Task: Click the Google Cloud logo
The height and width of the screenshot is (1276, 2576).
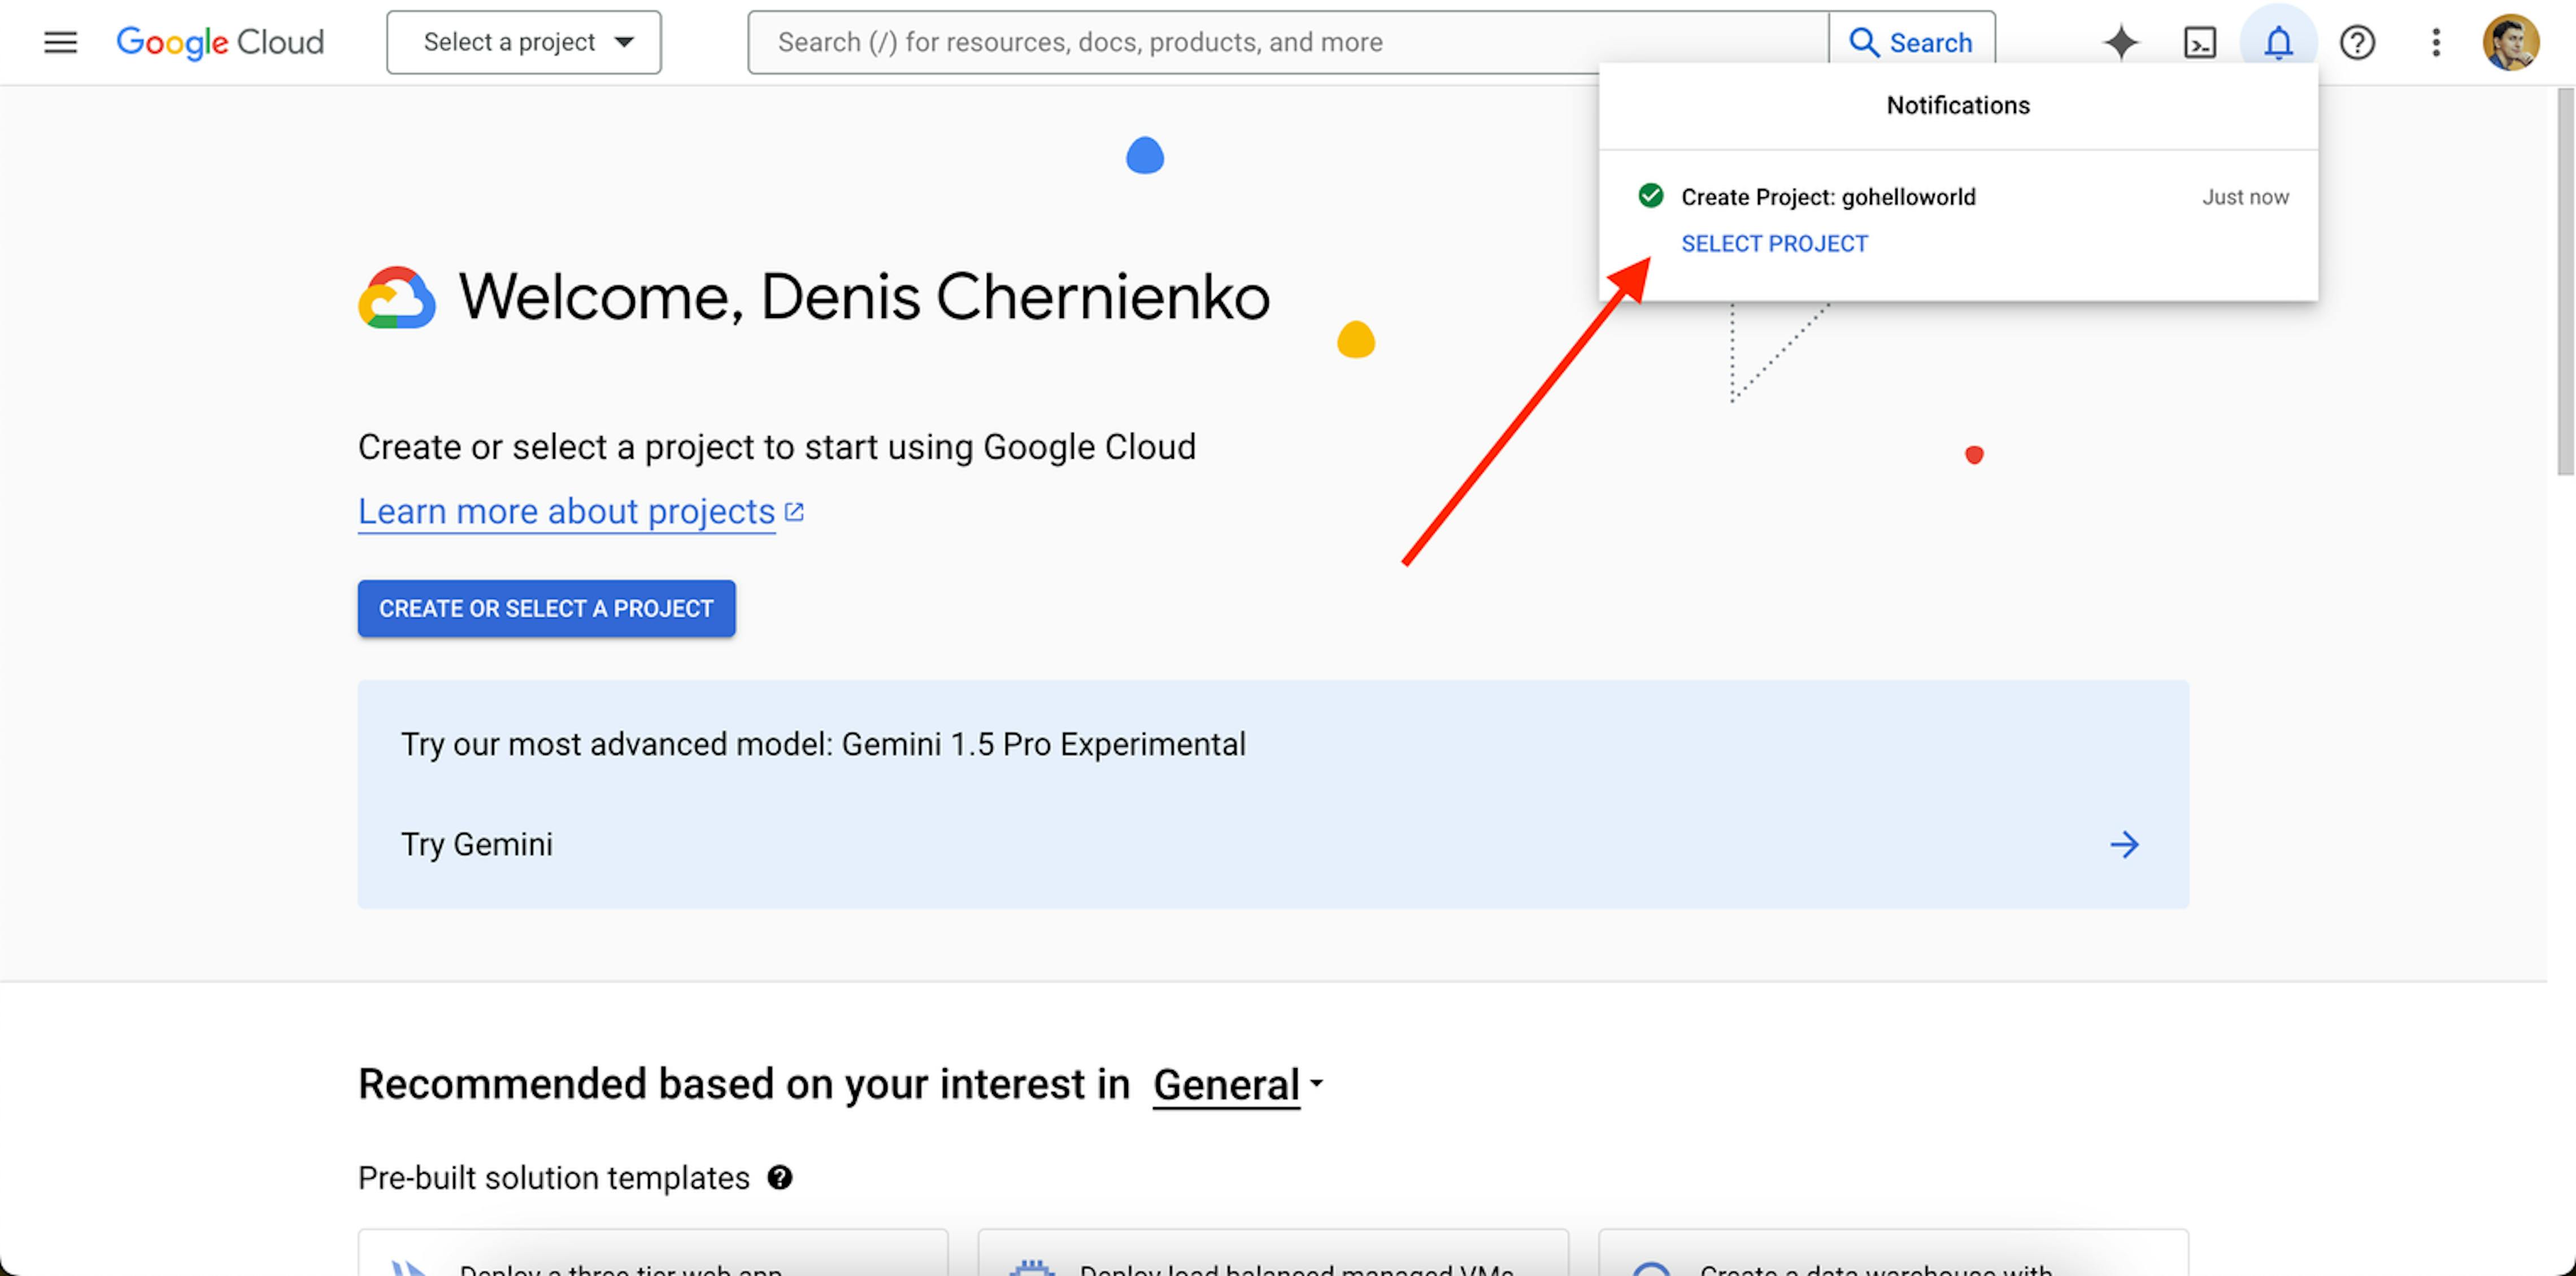Action: [x=220, y=42]
